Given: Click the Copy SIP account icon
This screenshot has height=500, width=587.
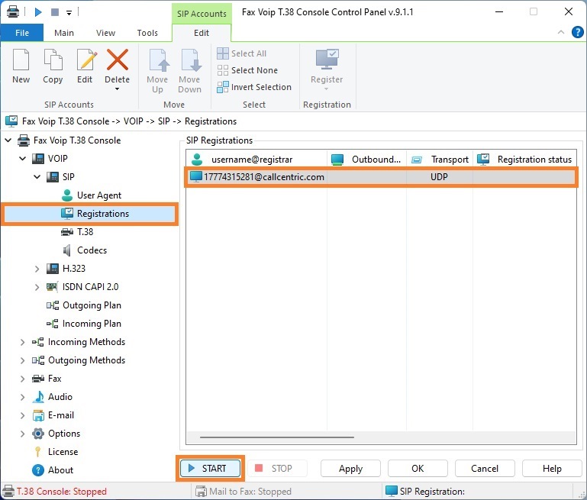Looking at the screenshot, I should pyautogui.click(x=53, y=60).
